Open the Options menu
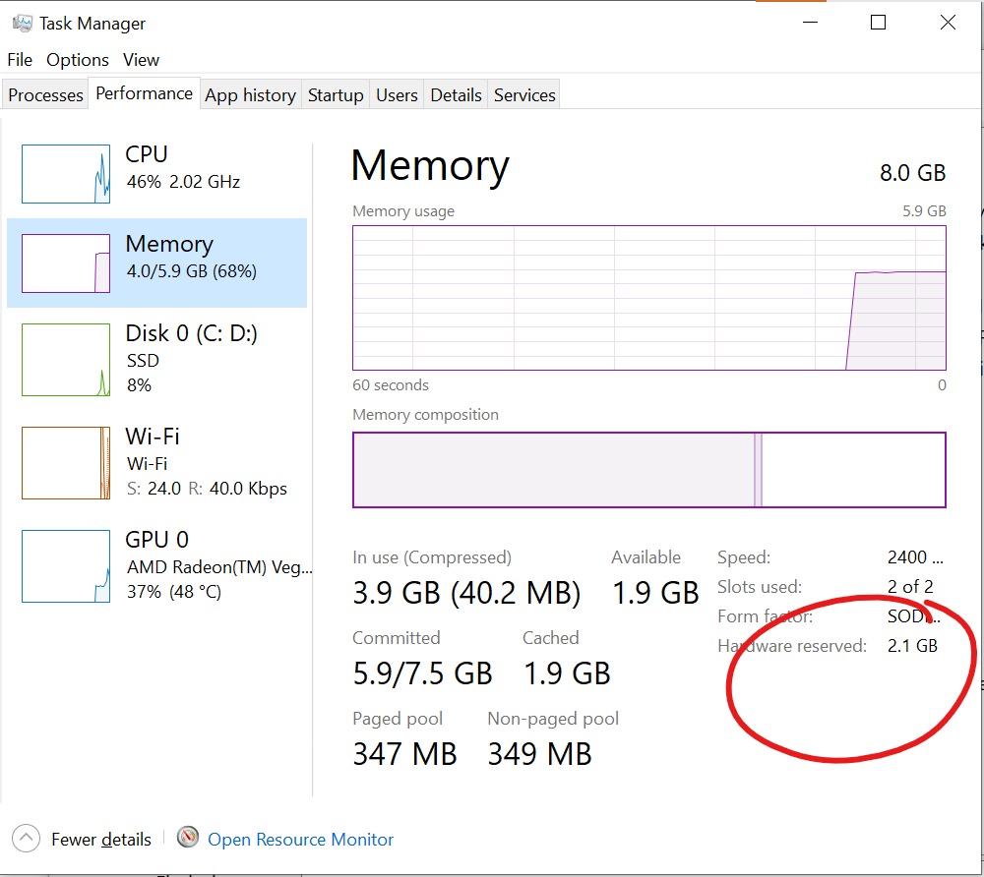Screen dimensions: 984x877 (77, 60)
